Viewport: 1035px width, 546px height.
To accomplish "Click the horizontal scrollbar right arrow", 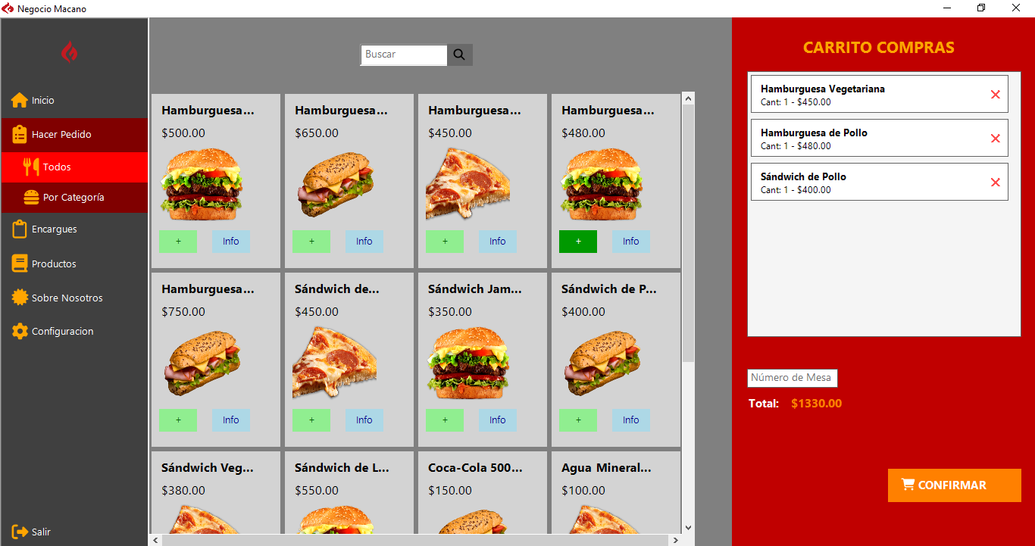I will pyautogui.click(x=674, y=541).
